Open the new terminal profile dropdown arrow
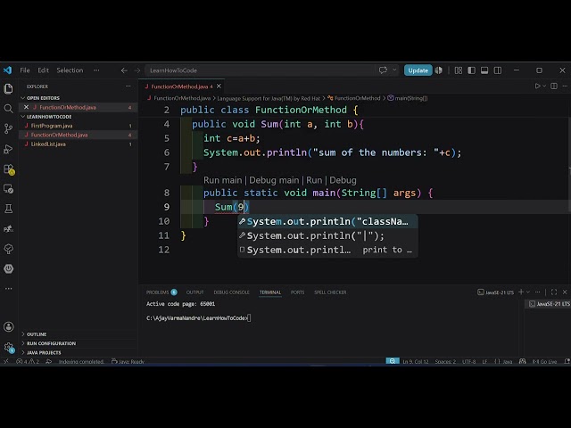The image size is (571, 428). (x=528, y=292)
